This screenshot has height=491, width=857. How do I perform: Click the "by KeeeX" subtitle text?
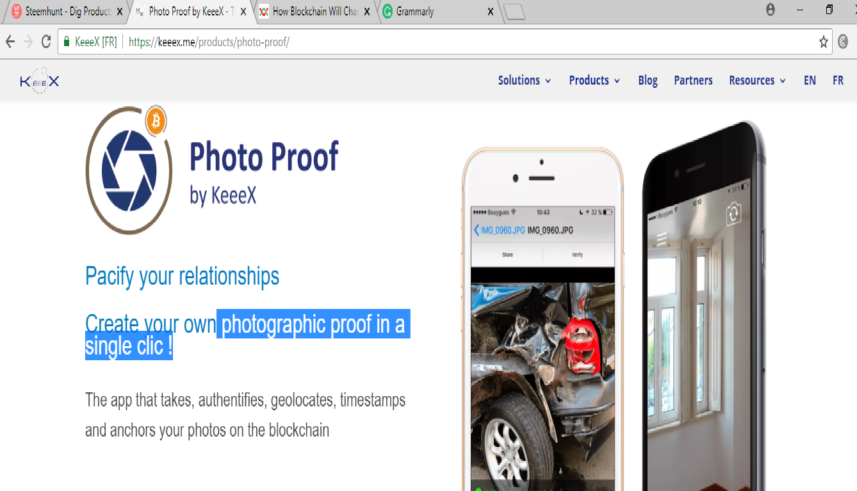click(223, 196)
